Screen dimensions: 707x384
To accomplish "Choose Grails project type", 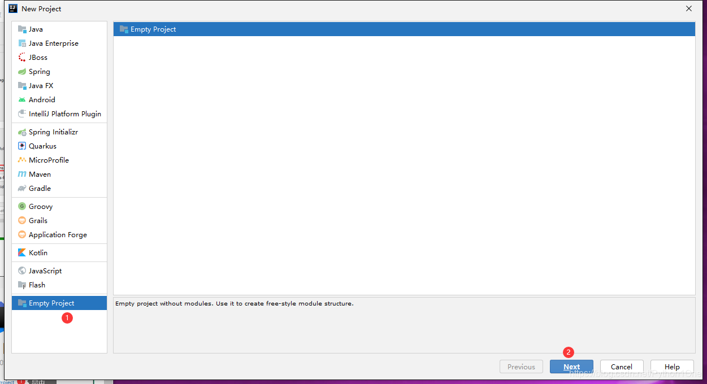I will coord(59,221).
